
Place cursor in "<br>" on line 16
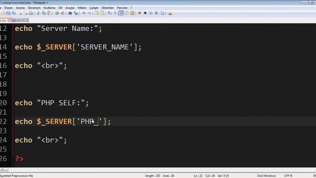pos(50,66)
